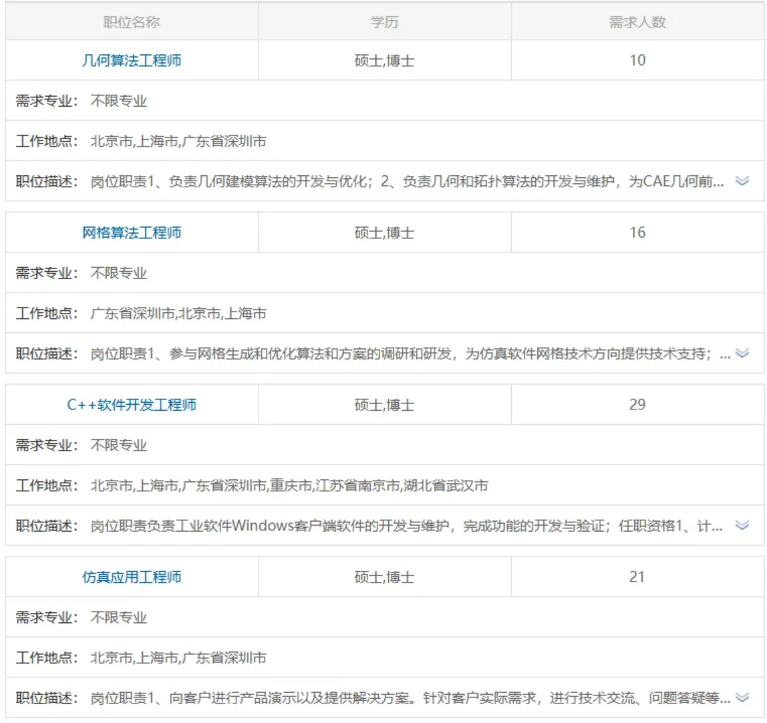Click the Windows客户端软件 job description text
This screenshot has height=723, width=767.
[406, 526]
